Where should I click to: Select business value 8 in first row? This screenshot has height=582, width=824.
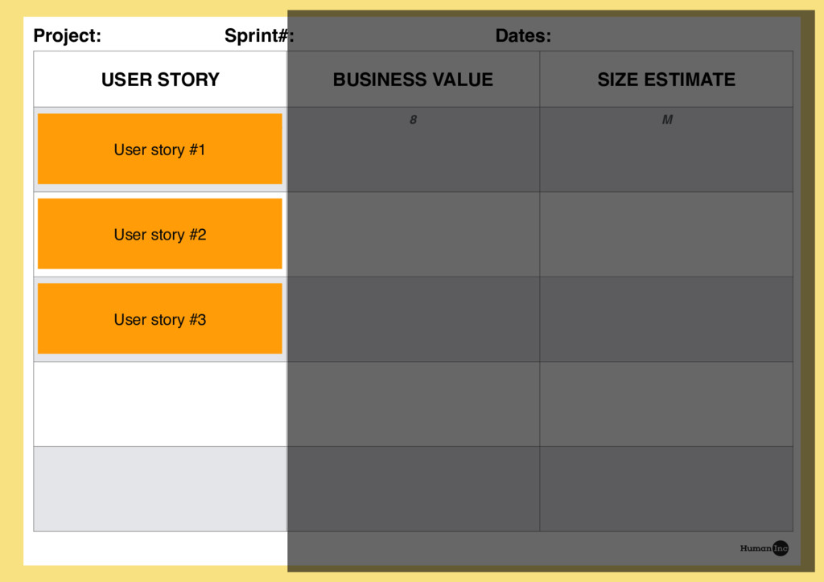[413, 120]
